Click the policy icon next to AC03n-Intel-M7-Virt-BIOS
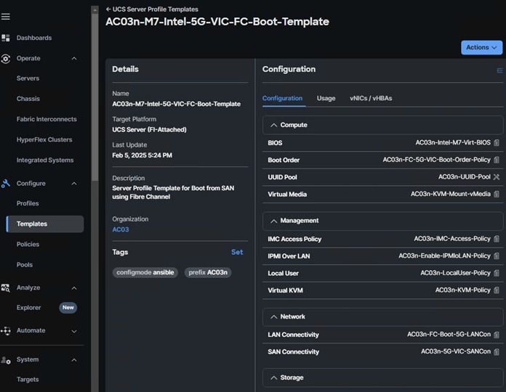 (497, 143)
